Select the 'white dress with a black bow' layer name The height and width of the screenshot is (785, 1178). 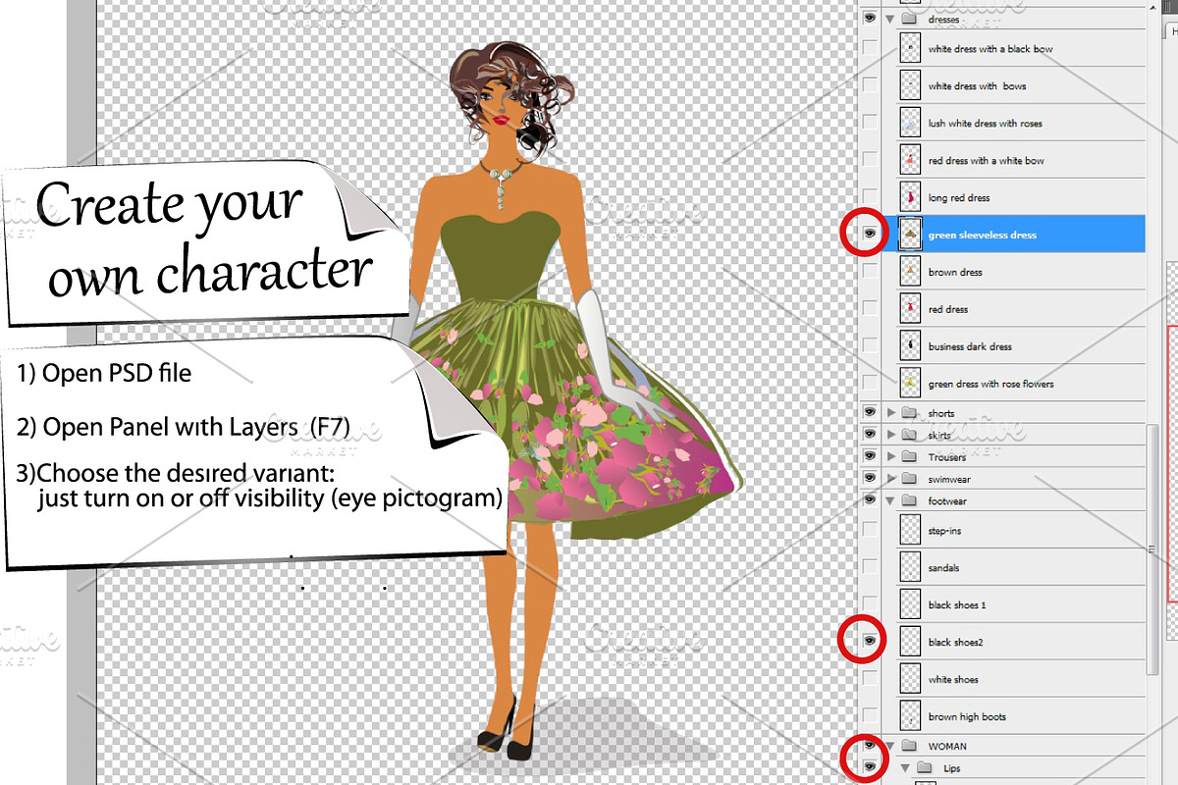click(991, 49)
